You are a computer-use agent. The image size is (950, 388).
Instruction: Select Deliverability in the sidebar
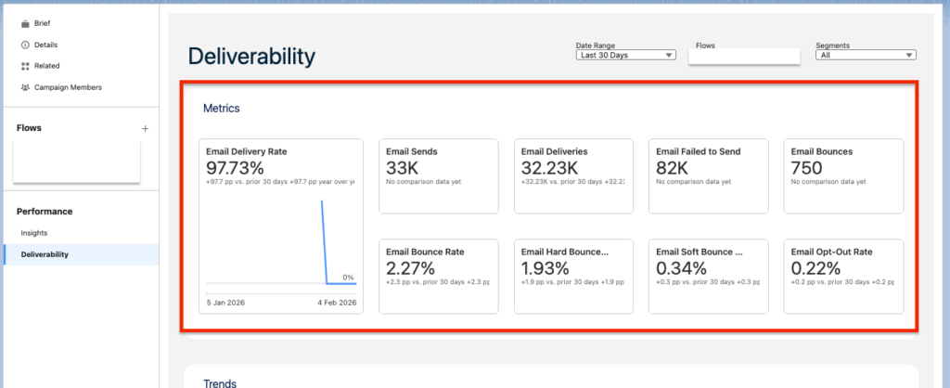click(x=45, y=254)
